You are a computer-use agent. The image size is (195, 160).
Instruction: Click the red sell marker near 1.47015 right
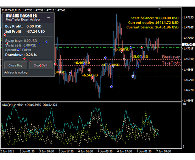click(142, 48)
